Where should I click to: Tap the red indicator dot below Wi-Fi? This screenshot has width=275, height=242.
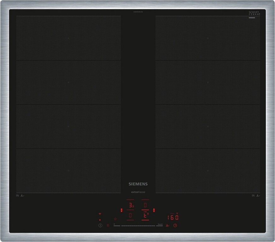point(100,220)
